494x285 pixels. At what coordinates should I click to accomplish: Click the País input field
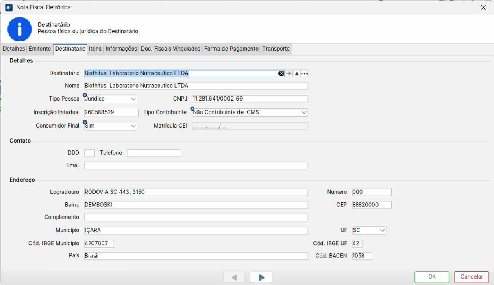tap(196, 256)
